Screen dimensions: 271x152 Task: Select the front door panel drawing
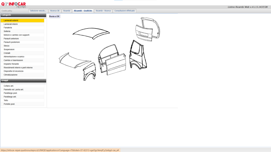[115, 64]
